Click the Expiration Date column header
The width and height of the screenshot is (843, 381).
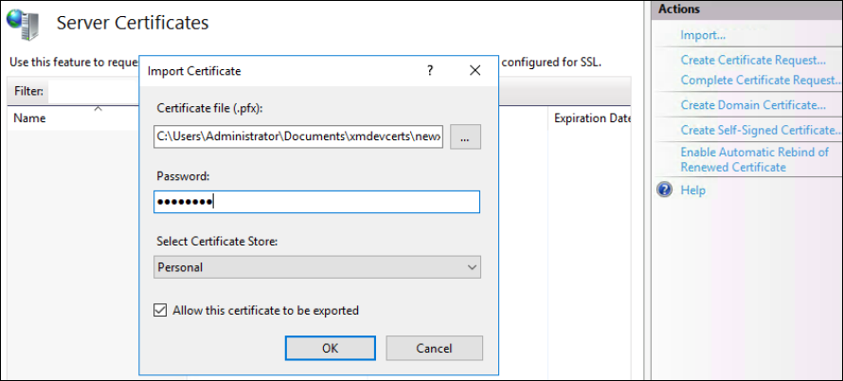tap(593, 118)
